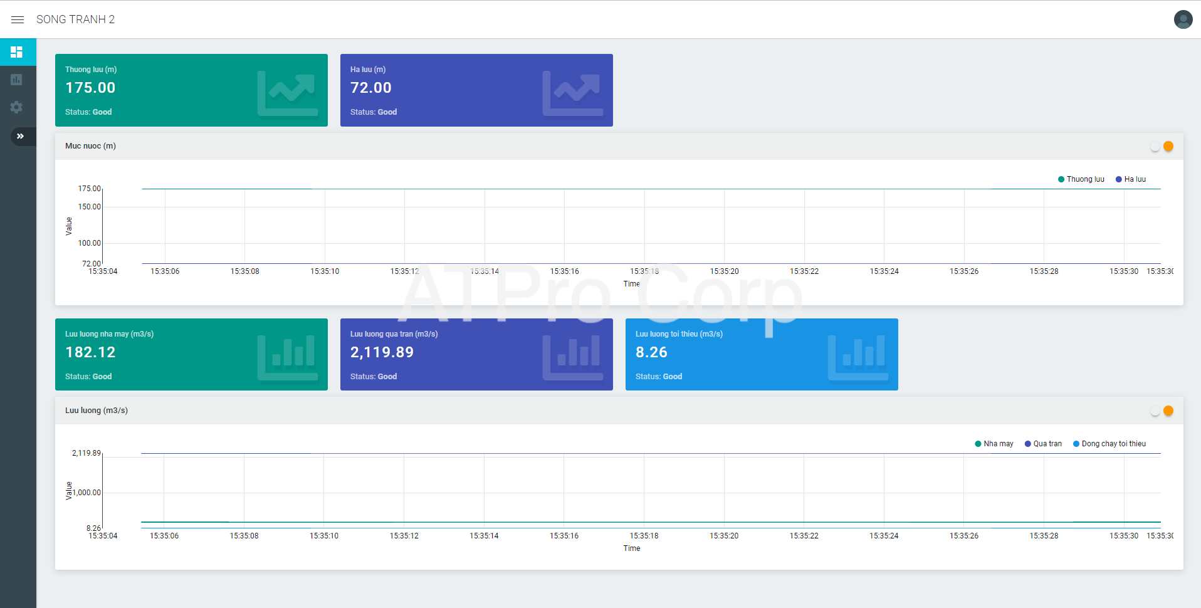Toggle Dong chay toi thieu legend series
The width and height of the screenshot is (1201, 608).
[1109, 444]
